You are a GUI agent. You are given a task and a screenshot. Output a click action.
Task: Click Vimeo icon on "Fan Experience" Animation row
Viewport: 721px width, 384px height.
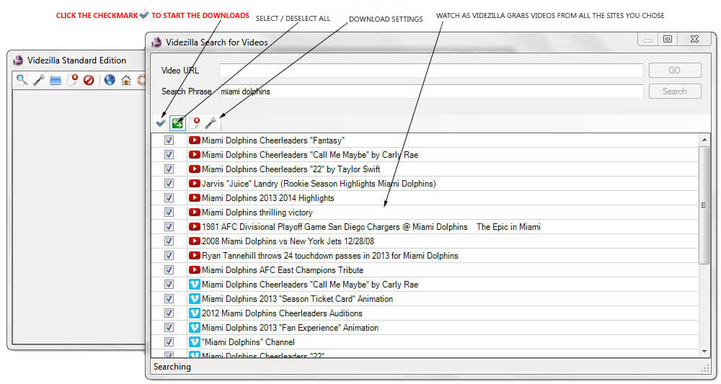(195, 328)
